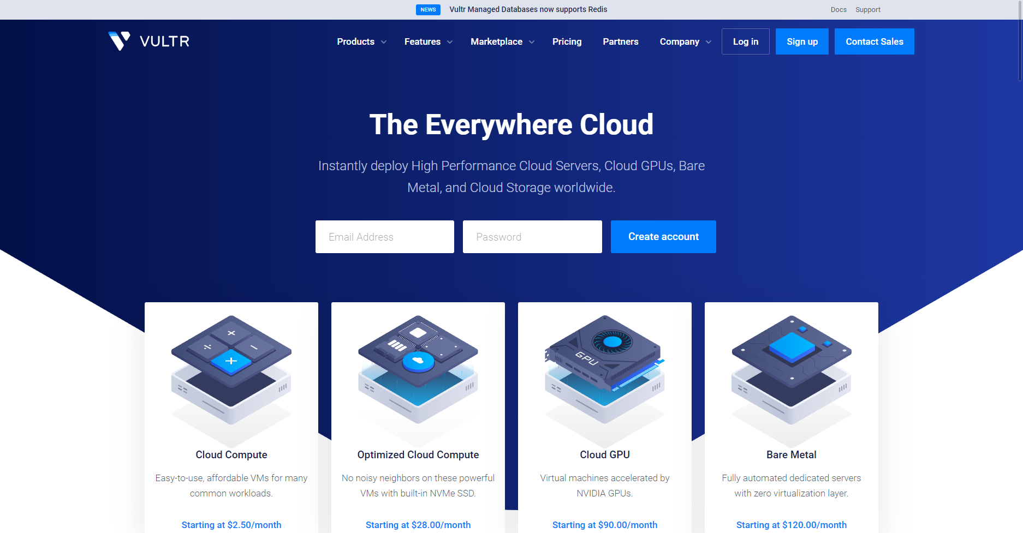Click the VULTR wordmark text
1023x533 pixels.
click(x=164, y=41)
